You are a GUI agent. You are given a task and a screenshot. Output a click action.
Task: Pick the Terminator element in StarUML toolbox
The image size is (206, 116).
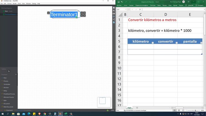pos(6,84)
